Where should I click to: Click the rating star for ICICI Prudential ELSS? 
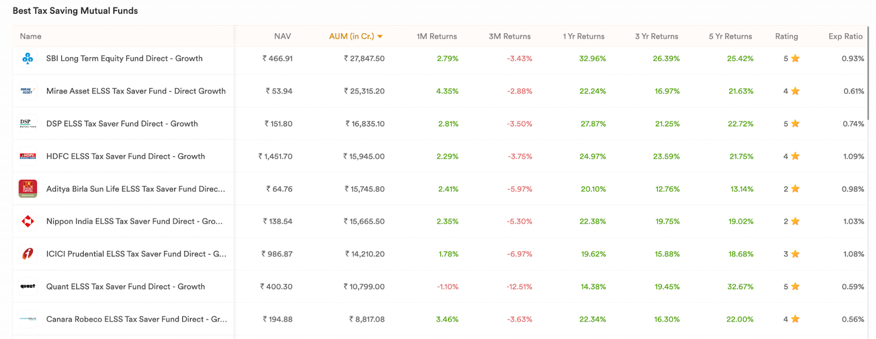796,254
